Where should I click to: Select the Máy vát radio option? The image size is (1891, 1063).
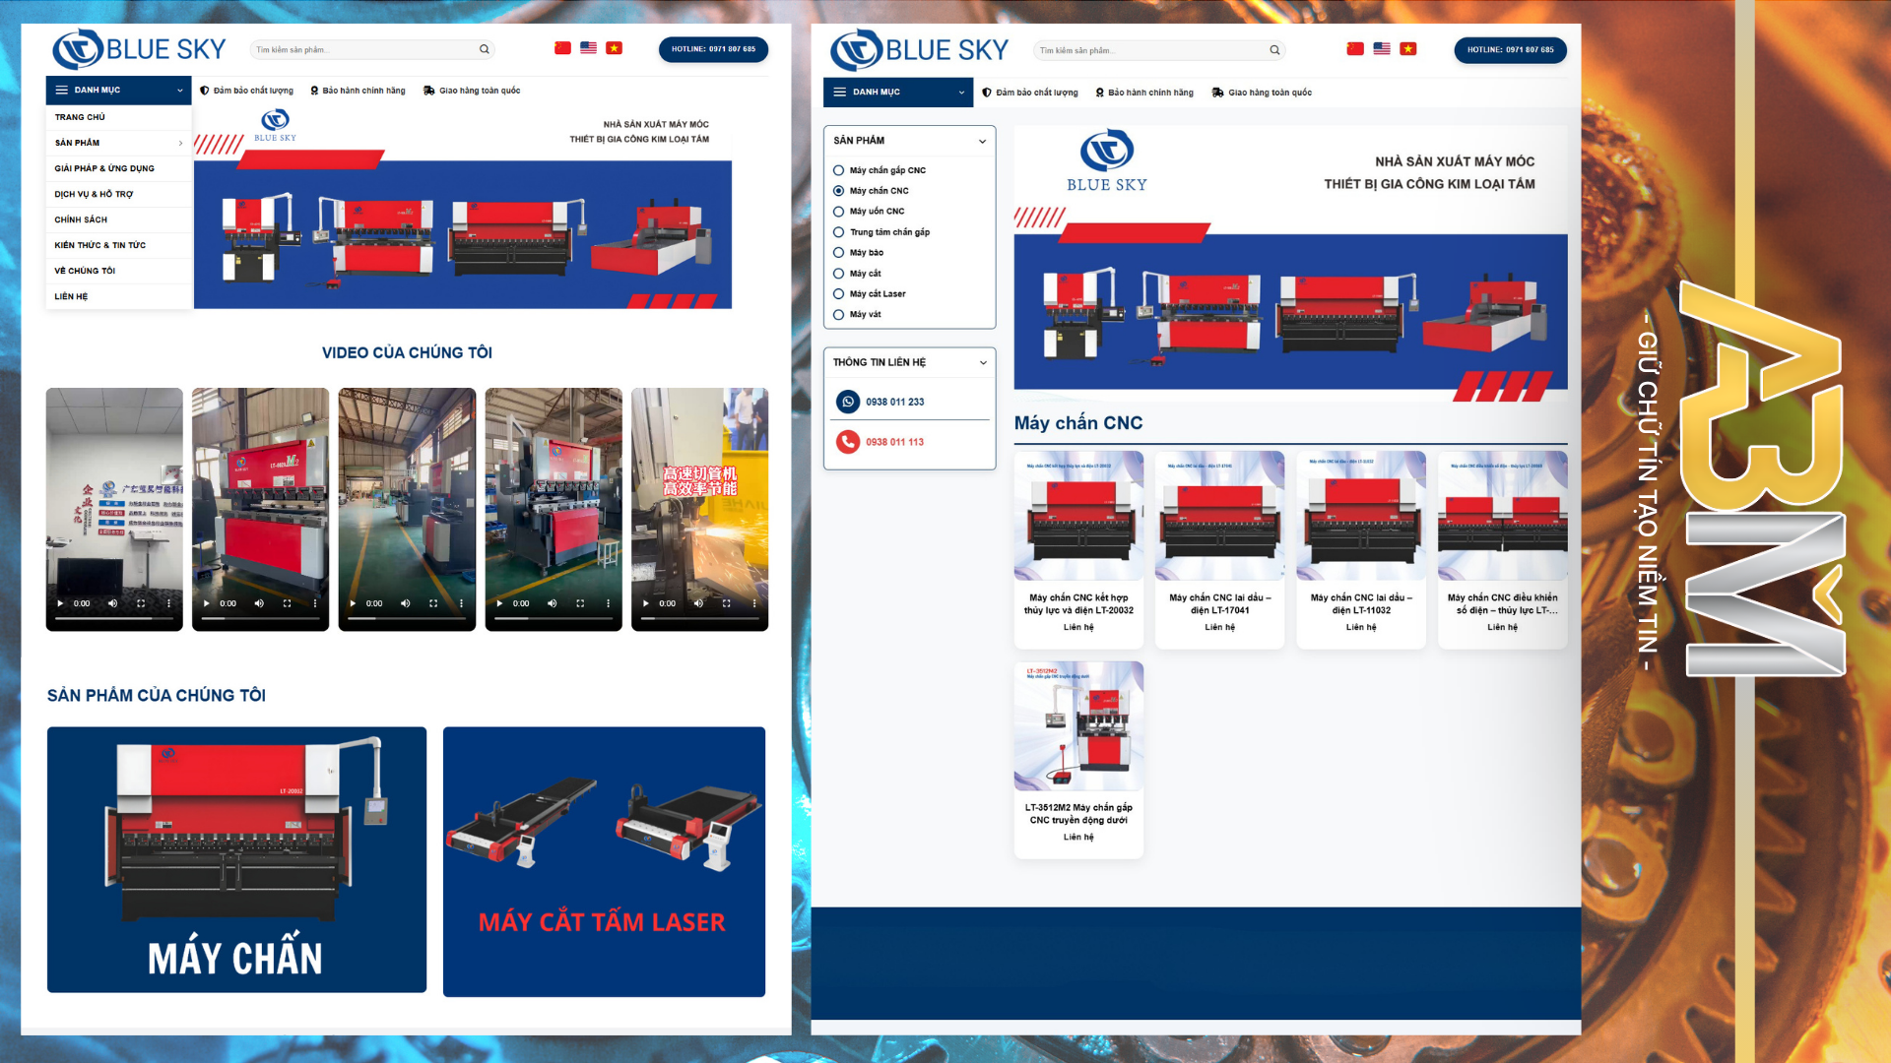pyautogui.click(x=839, y=315)
